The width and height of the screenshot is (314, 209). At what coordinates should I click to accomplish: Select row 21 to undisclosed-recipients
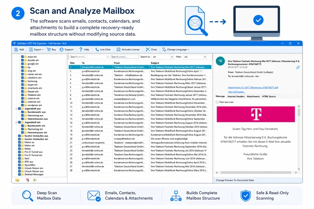click(x=140, y=143)
